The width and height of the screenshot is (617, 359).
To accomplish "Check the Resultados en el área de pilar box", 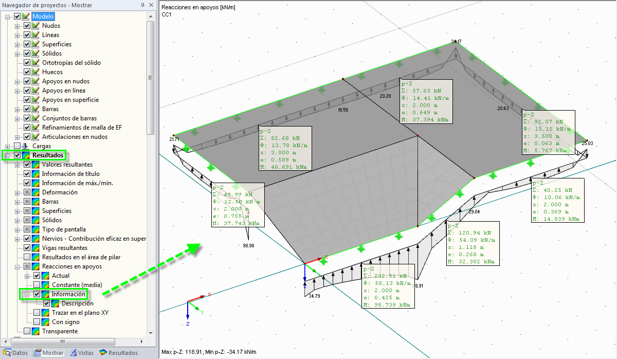I will pyautogui.click(x=27, y=257).
